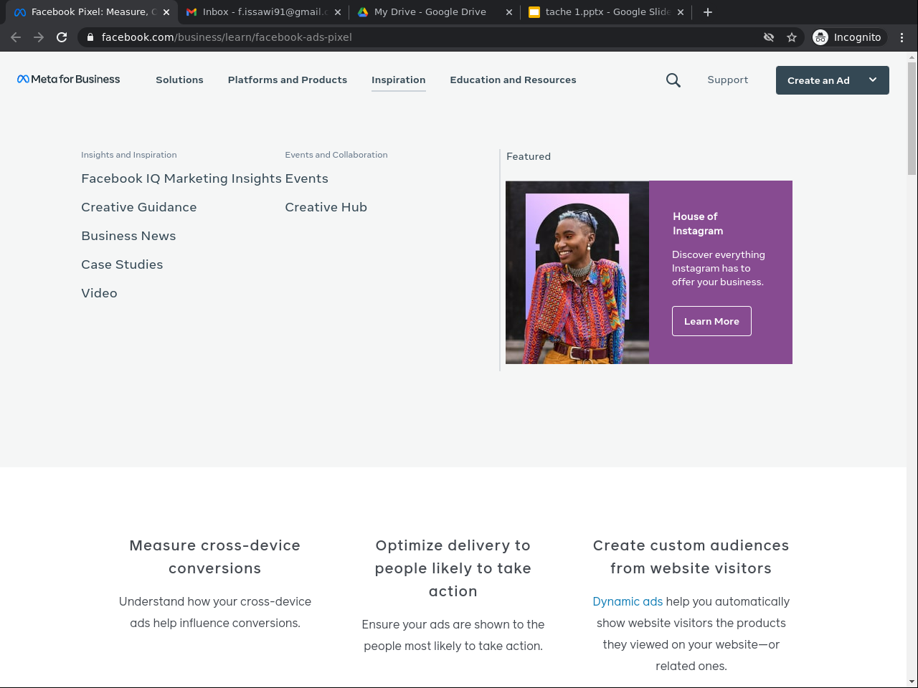Close the My Drive tab

pyautogui.click(x=509, y=12)
